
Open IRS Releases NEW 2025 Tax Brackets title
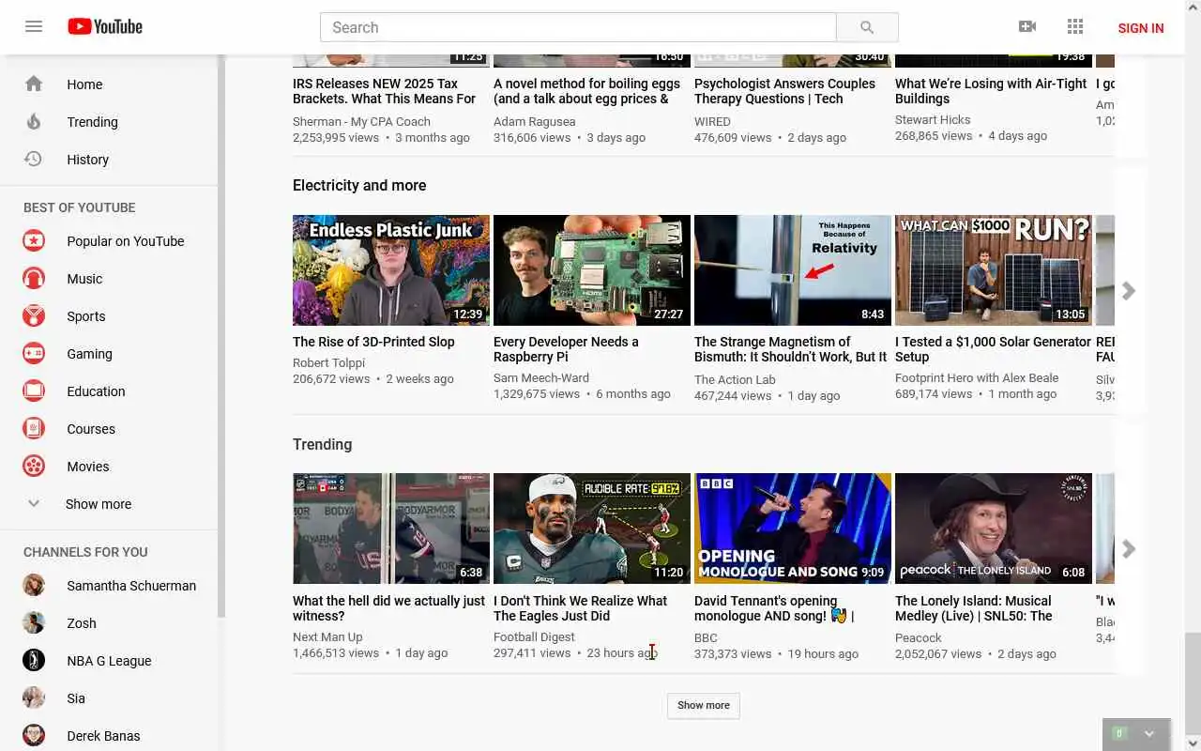384,91
